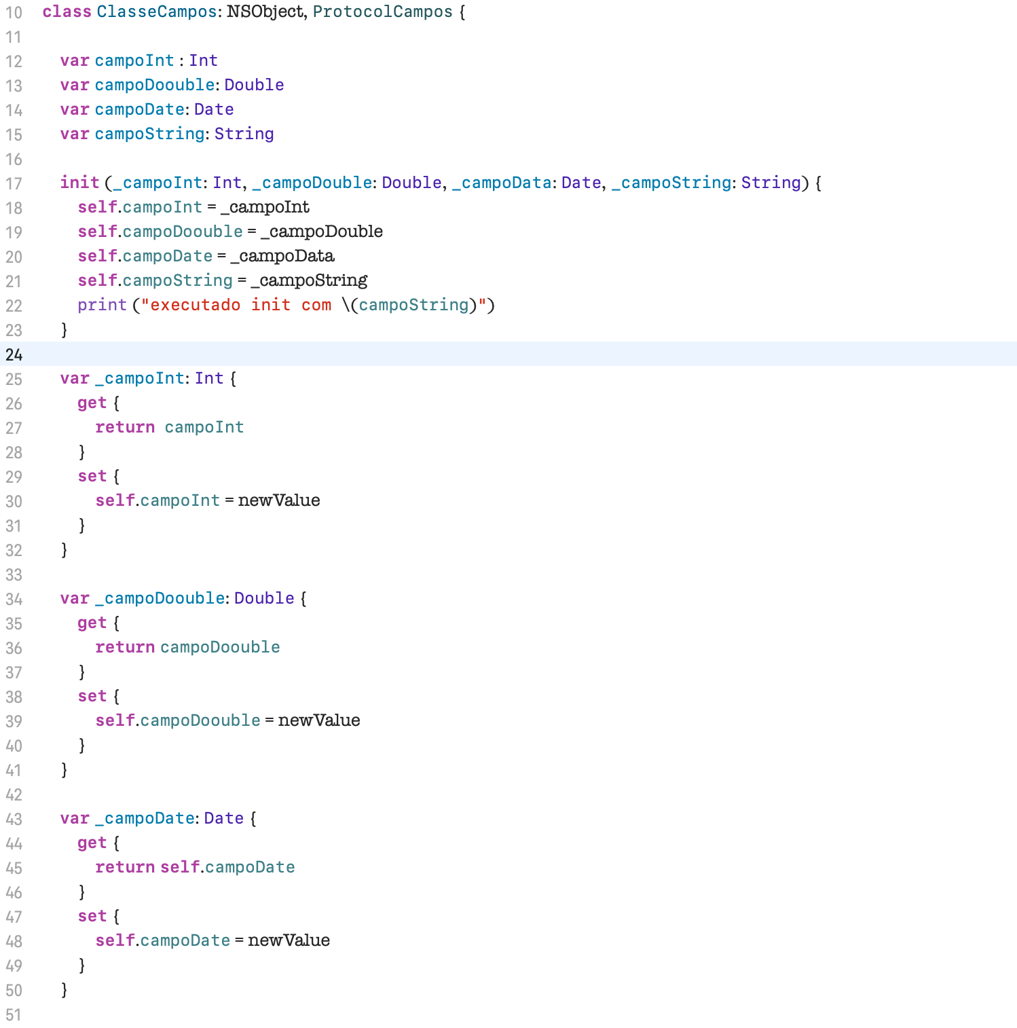Click the String type on line 15
This screenshot has width=1017, height=1028.
[x=244, y=134]
